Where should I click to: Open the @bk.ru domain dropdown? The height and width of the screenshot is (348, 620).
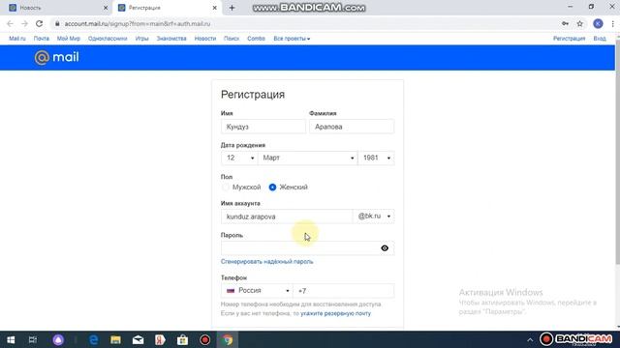374,217
